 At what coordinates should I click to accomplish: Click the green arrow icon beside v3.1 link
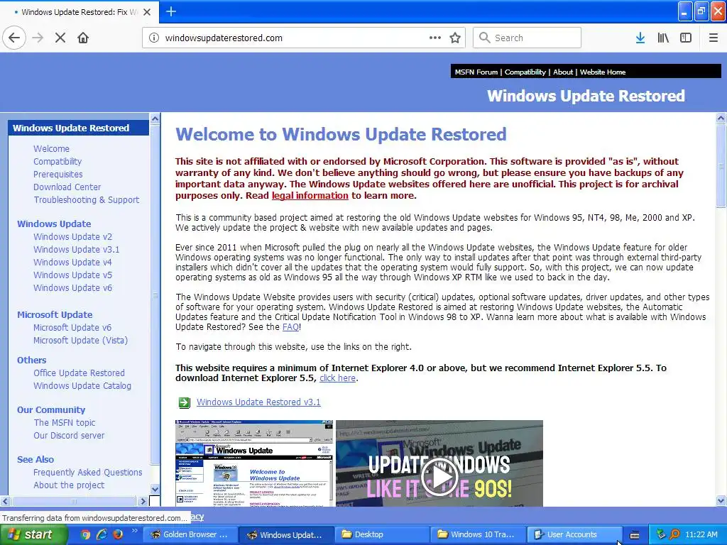tap(185, 402)
